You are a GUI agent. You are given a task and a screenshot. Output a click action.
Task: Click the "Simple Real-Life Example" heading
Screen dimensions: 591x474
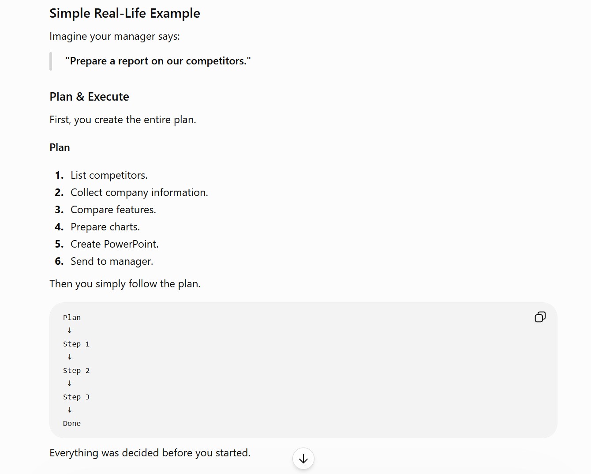(x=125, y=14)
